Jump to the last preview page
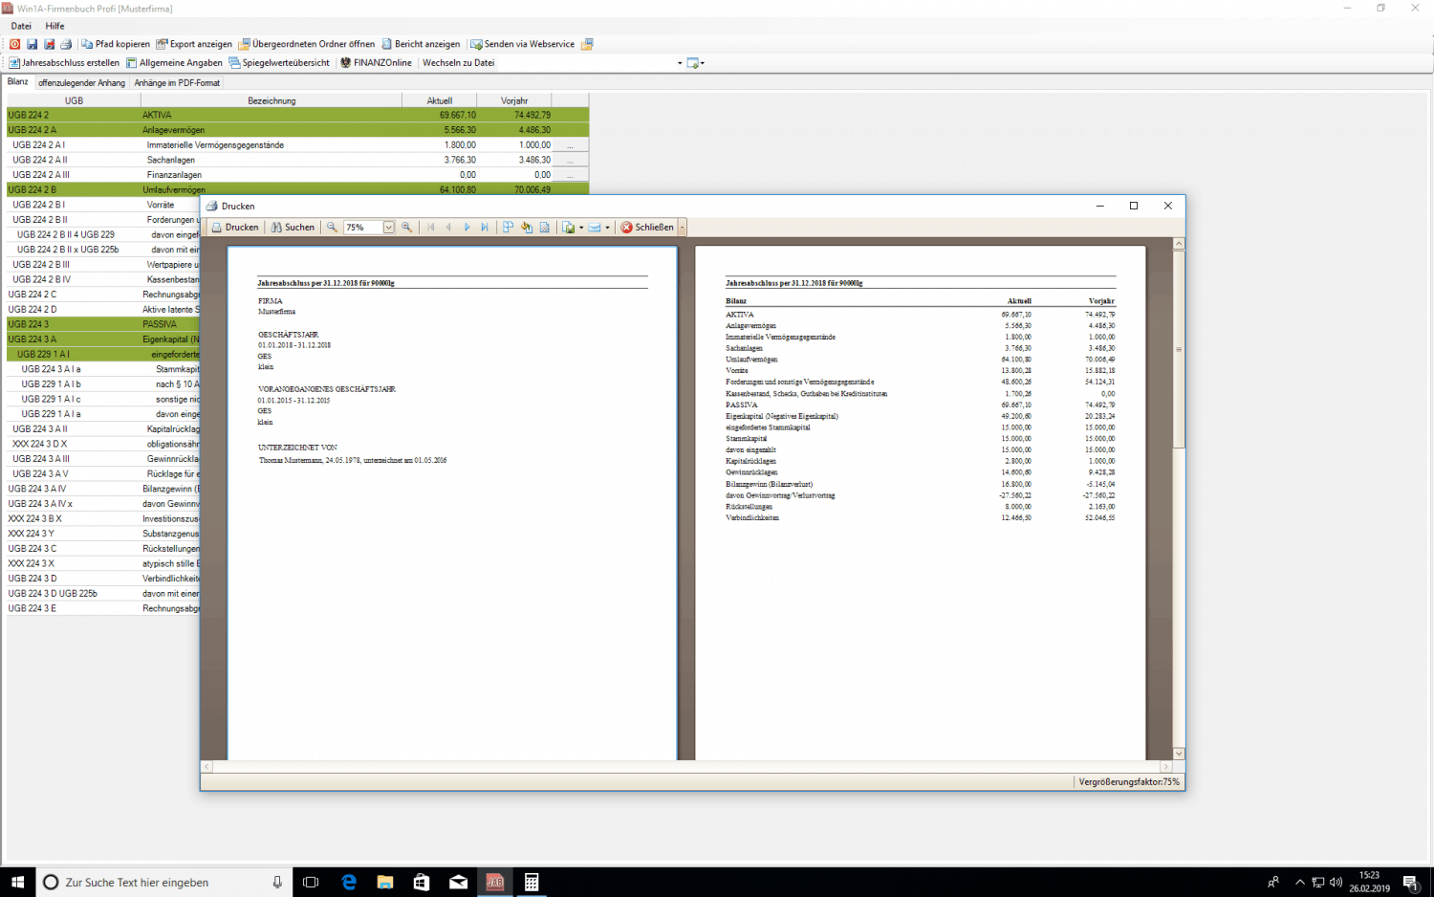Viewport: 1434px width, 897px height. tap(485, 227)
